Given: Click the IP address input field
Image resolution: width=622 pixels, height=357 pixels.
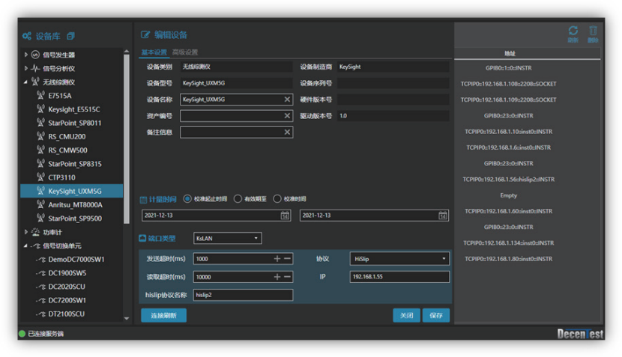Looking at the screenshot, I should click(x=399, y=277).
